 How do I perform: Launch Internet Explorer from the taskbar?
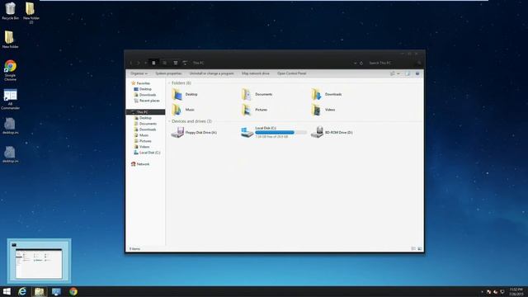(x=22, y=291)
